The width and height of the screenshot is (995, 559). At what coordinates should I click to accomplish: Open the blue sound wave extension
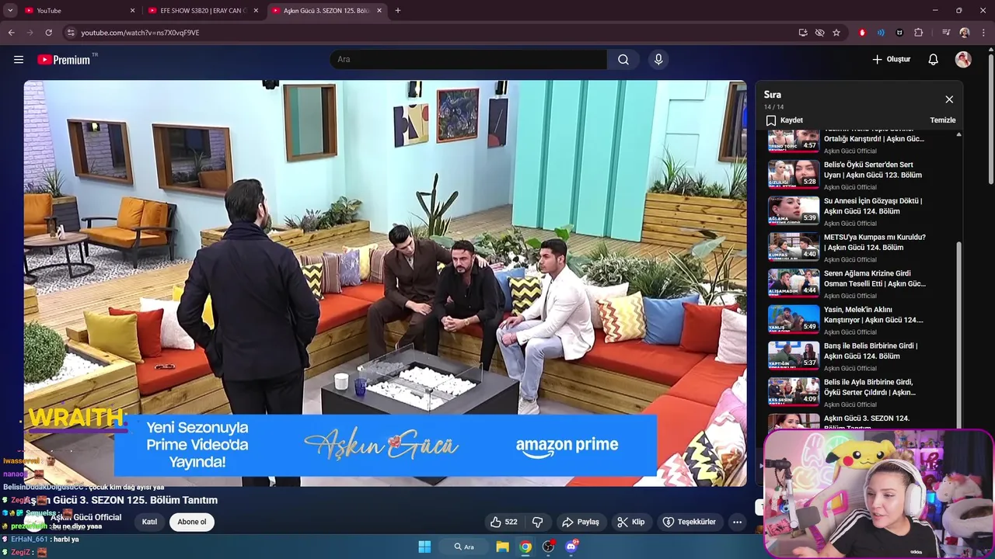pyautogui.click(x=881, y=33)
